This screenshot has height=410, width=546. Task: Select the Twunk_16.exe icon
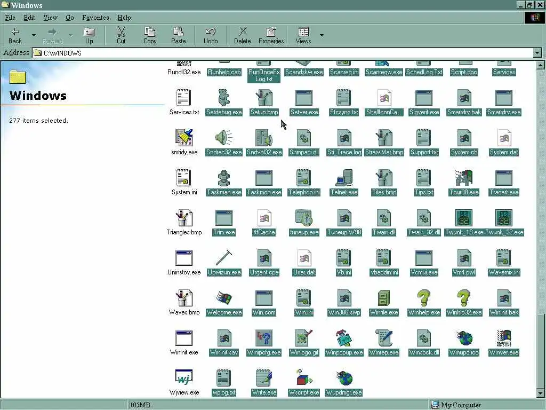(464, 218)
